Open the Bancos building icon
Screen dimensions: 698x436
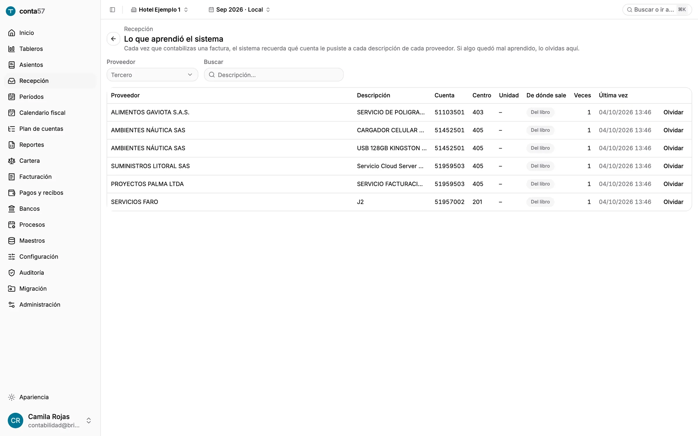[x=12, y=209]
